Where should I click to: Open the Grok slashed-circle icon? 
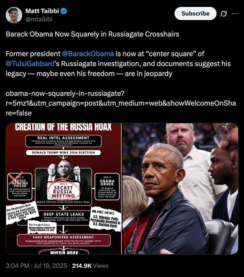(224, 14)
